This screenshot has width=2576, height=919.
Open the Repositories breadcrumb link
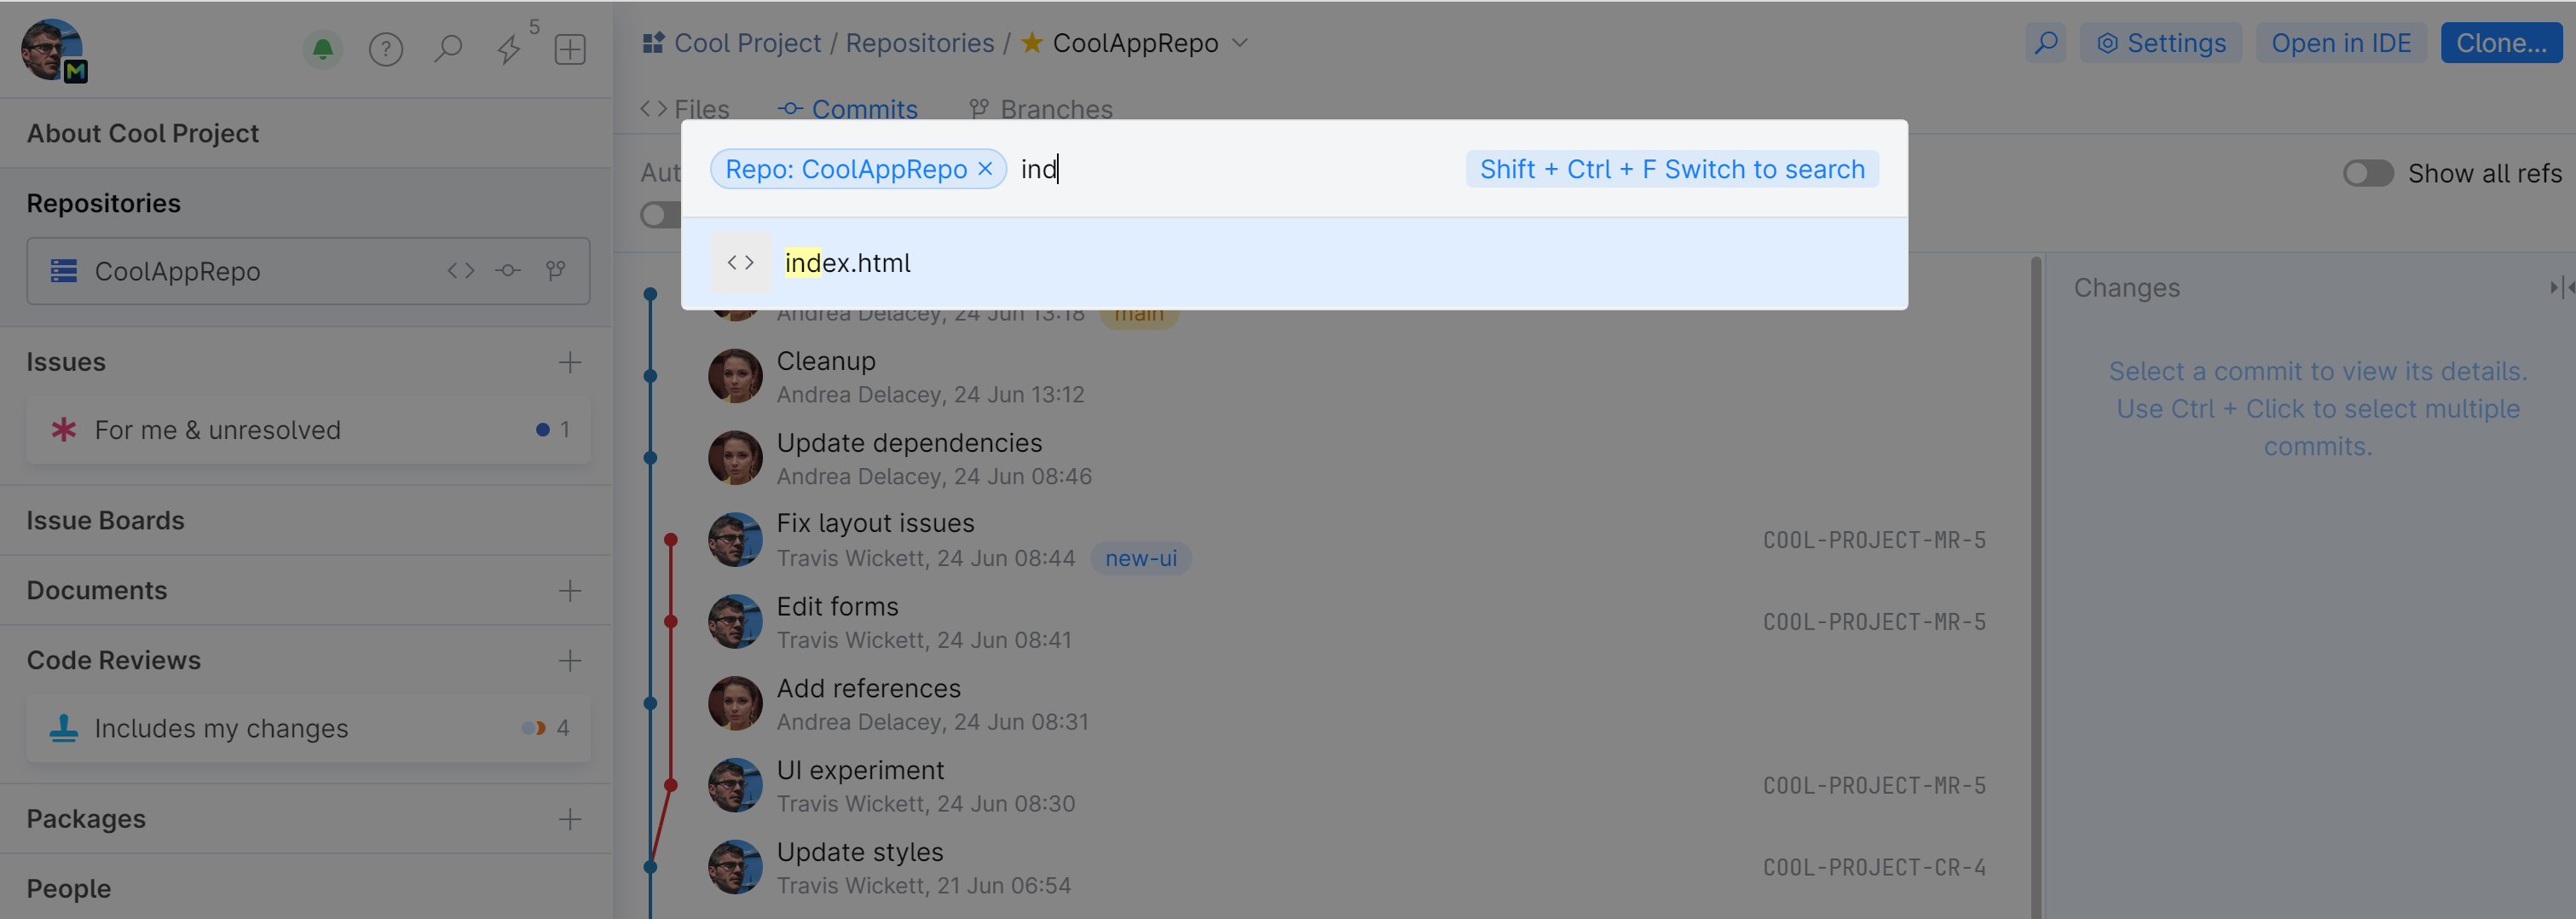pos(919,42)
